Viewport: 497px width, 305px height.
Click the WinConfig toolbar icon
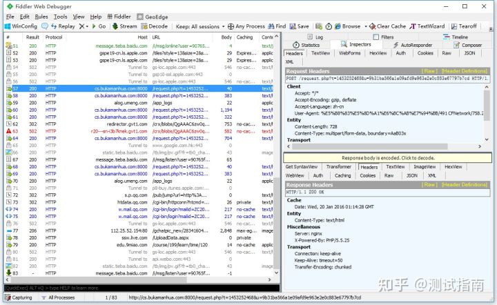click(21, 26)
